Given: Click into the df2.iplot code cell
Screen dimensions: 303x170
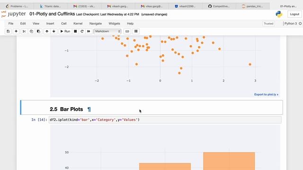Looking at the screenshot, I should pyautogui.click(x=165, y=119).
